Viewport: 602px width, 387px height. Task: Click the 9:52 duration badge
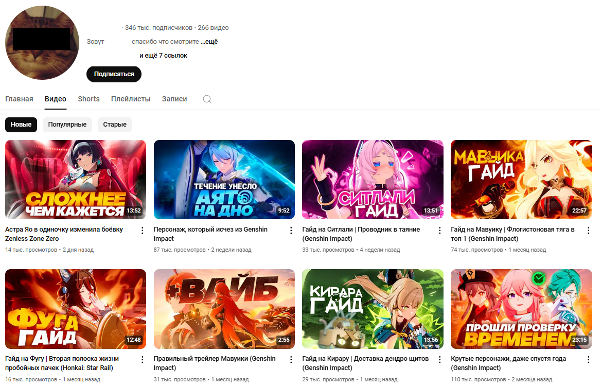tap(284, 210)
